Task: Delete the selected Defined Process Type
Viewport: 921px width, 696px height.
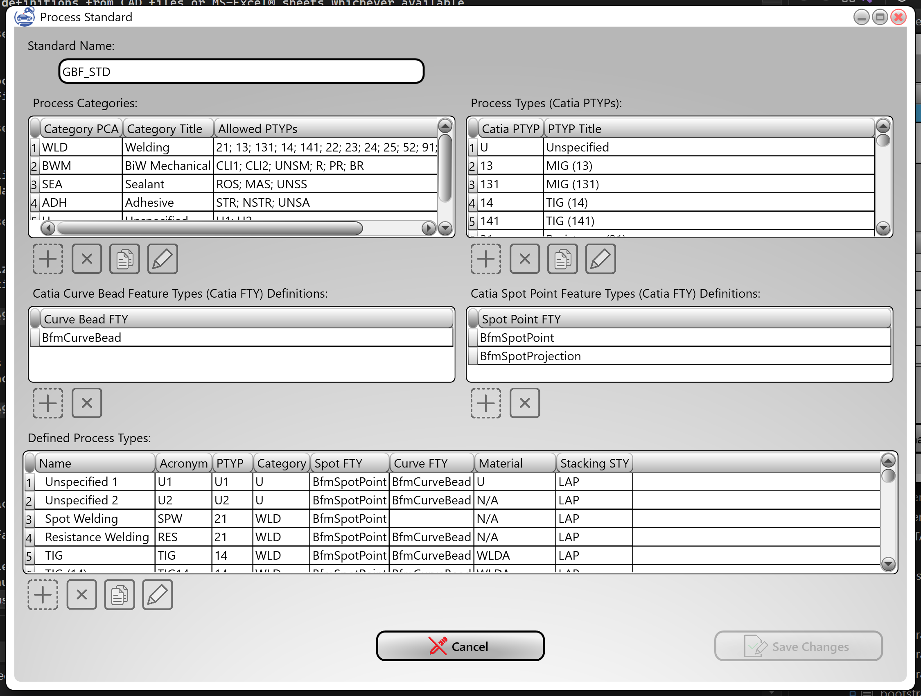Action: tap(81, 594)
